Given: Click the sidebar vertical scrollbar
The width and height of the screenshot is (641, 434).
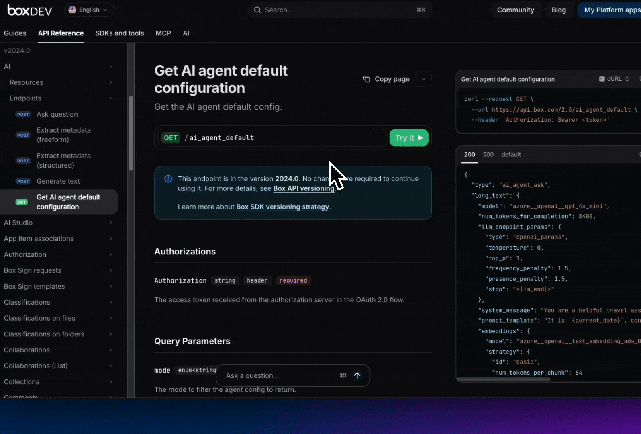Looking at the screenshot, I should 131,133.
